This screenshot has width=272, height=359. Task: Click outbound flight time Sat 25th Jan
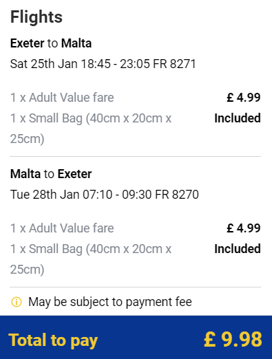103,64
